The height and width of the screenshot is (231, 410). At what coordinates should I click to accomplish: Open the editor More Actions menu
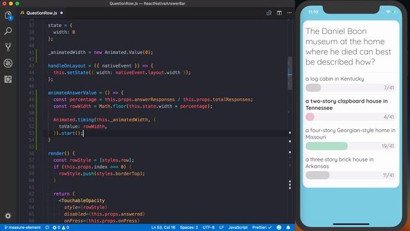[x=289, y=13]
